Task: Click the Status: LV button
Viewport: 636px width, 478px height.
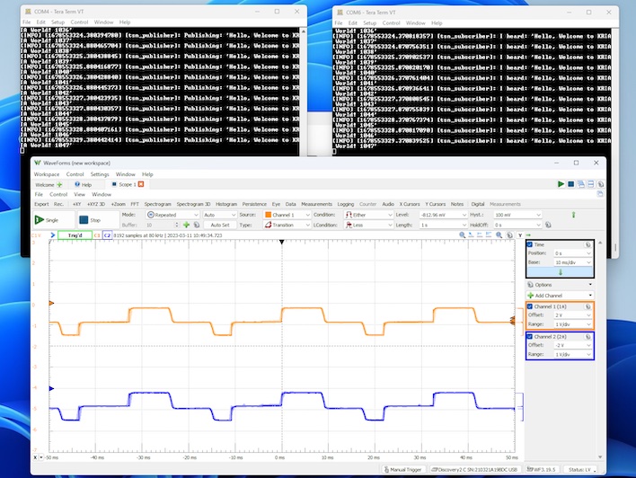Action: (x=581, y=470)
